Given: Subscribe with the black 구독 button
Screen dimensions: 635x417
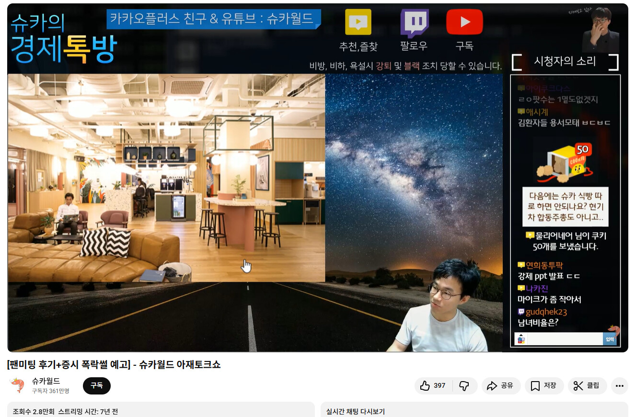Looking at the screenshot, I should (97, 385).
